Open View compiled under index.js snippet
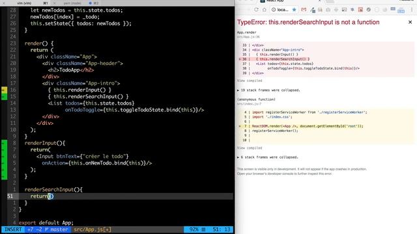Screen dimensions: 417x234 (250, 148)
